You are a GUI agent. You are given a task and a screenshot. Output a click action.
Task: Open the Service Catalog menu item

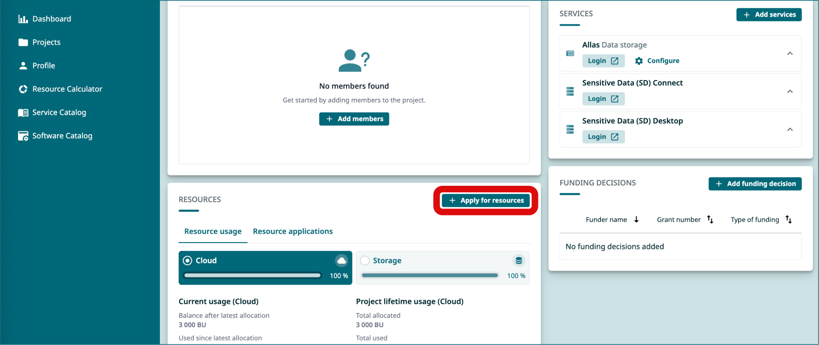[59, 113]
